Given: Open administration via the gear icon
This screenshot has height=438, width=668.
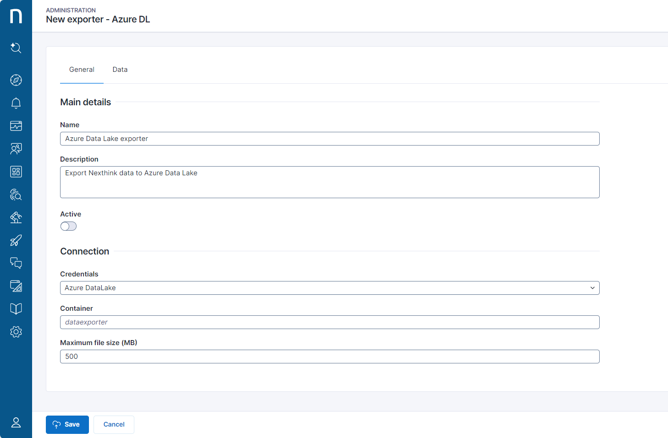Looking at the screenshot, I should (x=16, y=332).
